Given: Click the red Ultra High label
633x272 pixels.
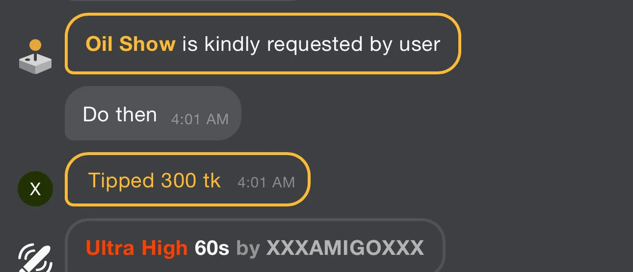Looking at the screenshot, I should point(136,248).
